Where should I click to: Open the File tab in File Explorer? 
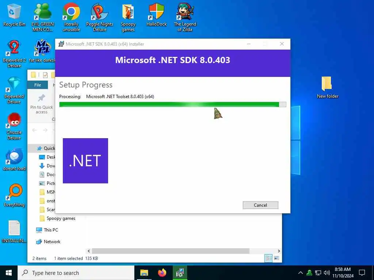click(x=38, y=85)
